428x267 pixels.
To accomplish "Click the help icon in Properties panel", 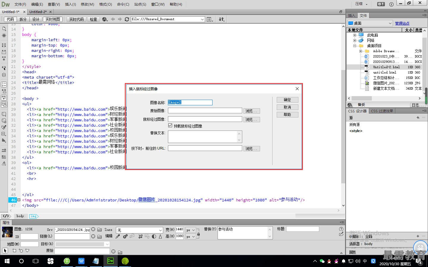I will coord(341,229).
